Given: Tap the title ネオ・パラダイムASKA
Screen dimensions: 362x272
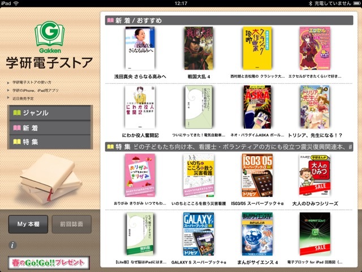Looking at the screenshot, I should click(x=257, y=135).
